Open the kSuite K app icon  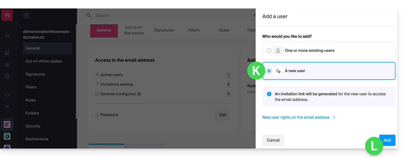point(7,125)
